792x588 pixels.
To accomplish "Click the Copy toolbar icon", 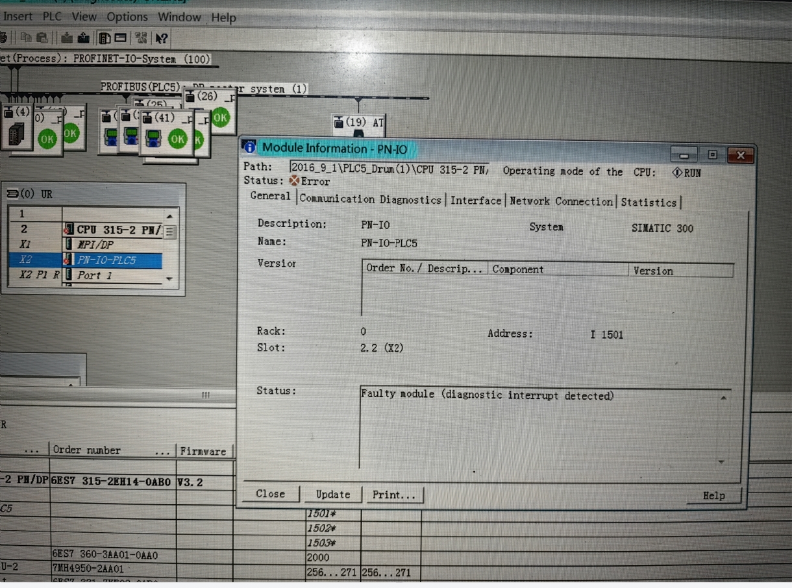I will tap(26, 38).
